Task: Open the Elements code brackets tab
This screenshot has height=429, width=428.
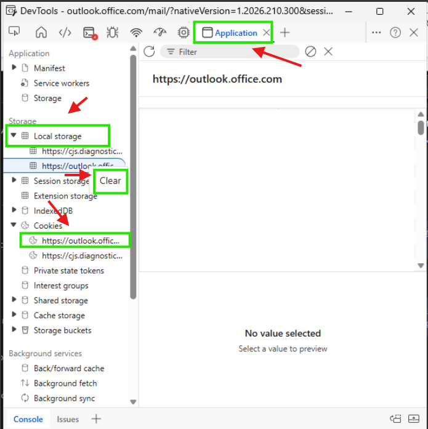Action: click(x=65, y=33)
